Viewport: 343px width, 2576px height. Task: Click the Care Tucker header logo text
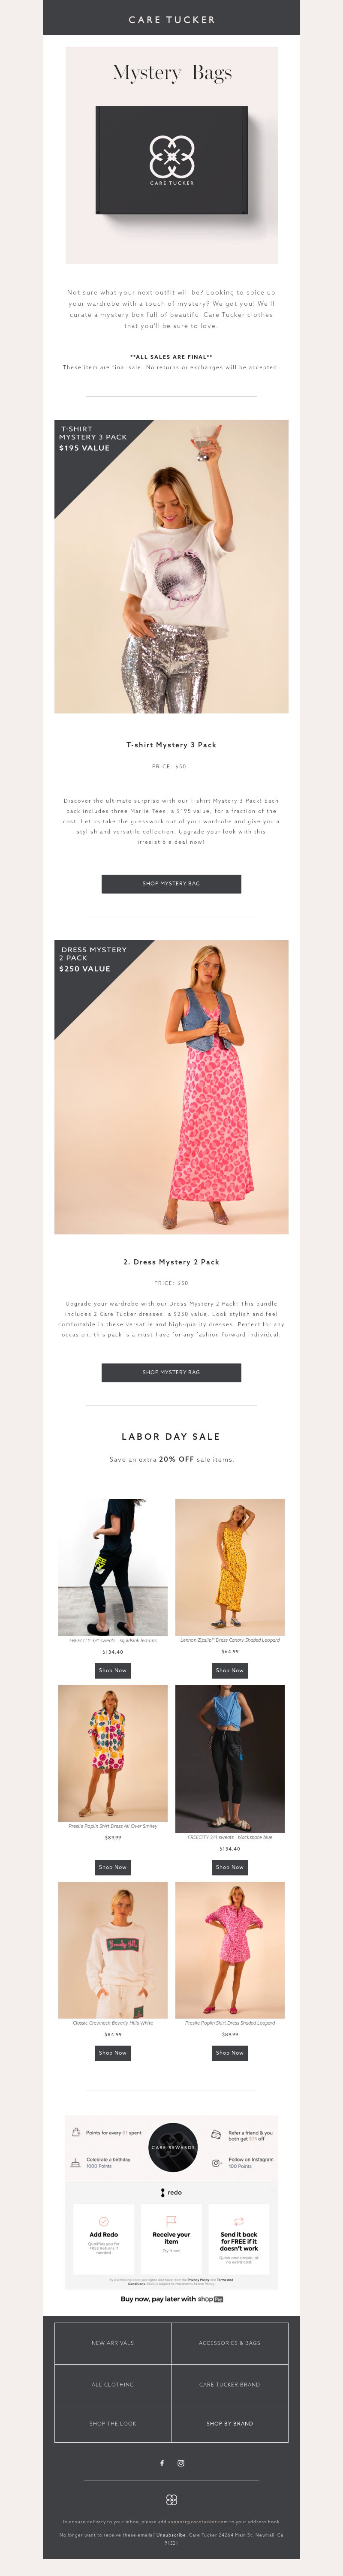pos(171,19)
